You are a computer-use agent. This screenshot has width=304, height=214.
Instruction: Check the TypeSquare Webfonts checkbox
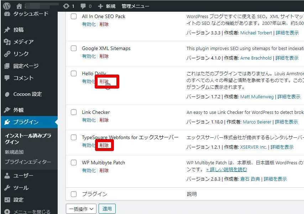coord(74,137)
